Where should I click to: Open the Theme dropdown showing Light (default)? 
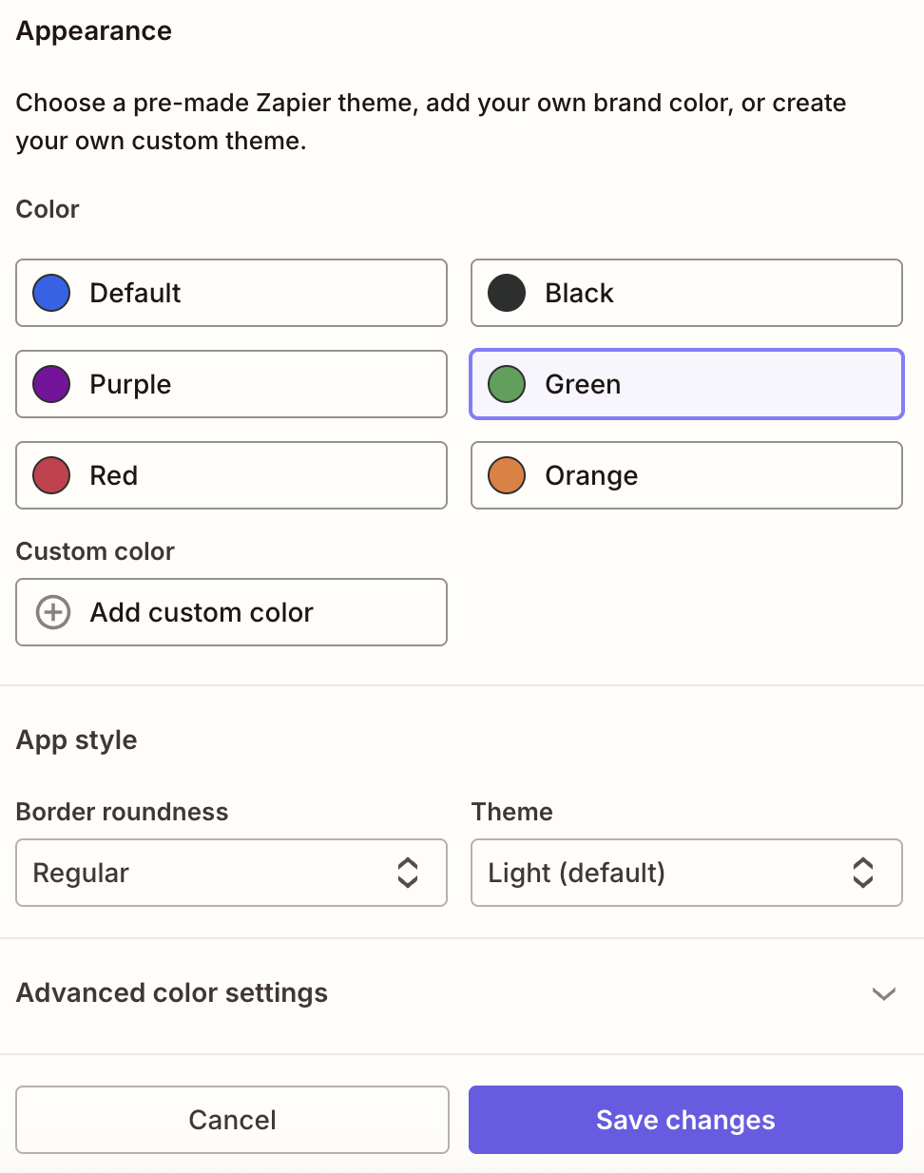coord(686,873)
